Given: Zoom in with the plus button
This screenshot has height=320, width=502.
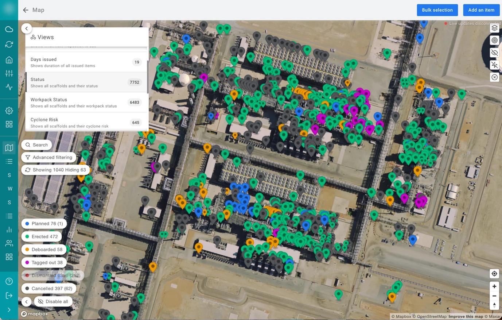Looking at the screenshot, I should [494, 286].
